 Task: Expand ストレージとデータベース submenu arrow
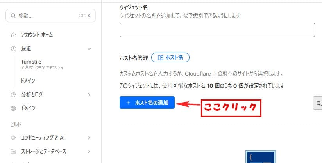click(89, 151)
